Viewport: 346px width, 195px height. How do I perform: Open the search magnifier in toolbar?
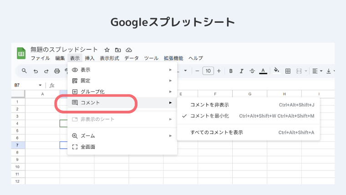[x=24, y=71]
